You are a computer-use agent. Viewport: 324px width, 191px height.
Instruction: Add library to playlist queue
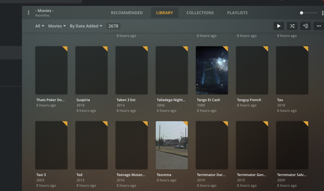(306, 26)
